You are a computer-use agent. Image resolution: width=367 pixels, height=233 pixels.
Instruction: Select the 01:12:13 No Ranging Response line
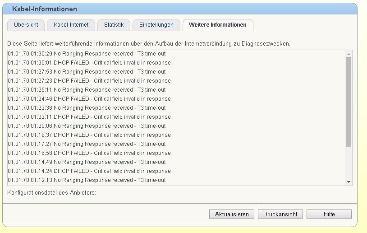tap(87, 180)
